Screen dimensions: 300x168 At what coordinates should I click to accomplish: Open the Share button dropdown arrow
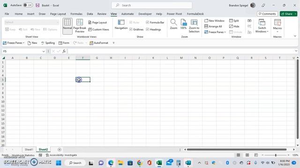(295, 14)
